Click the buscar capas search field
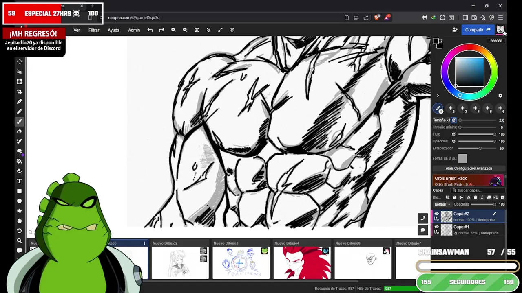 [x=478, y=190]
